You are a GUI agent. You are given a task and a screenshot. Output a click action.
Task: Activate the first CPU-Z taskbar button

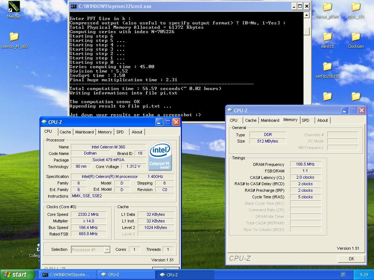pyautogui.click(x=126, y=275)
